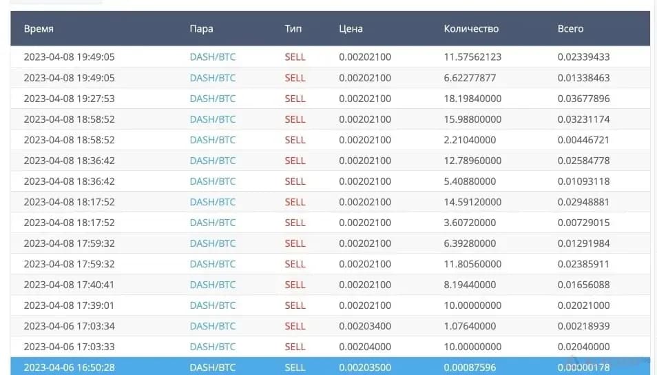Click quantity value 18.19840000
The width and height of the screenshot is (657, 375).
click(x=472, y=99)
